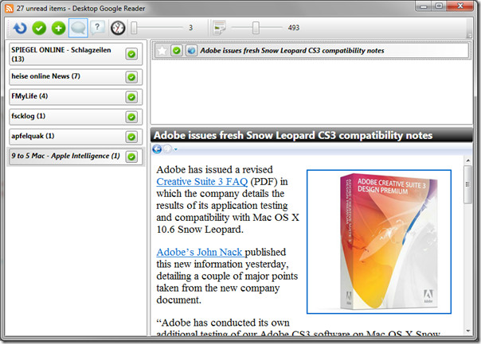Mark FMyLife feed as read
The width and height of the screenshot is (481, 344).
[x=131, y=97]
